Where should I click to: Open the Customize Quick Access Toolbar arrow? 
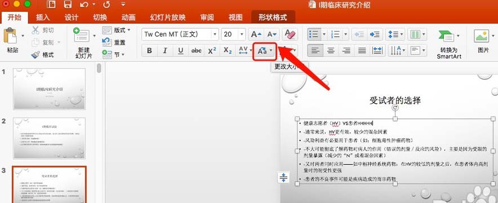click(x=123, y=4)
